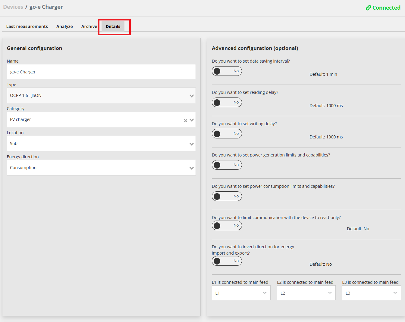
Task: Click the General configuration heading
Action: [x=34, y=48]
